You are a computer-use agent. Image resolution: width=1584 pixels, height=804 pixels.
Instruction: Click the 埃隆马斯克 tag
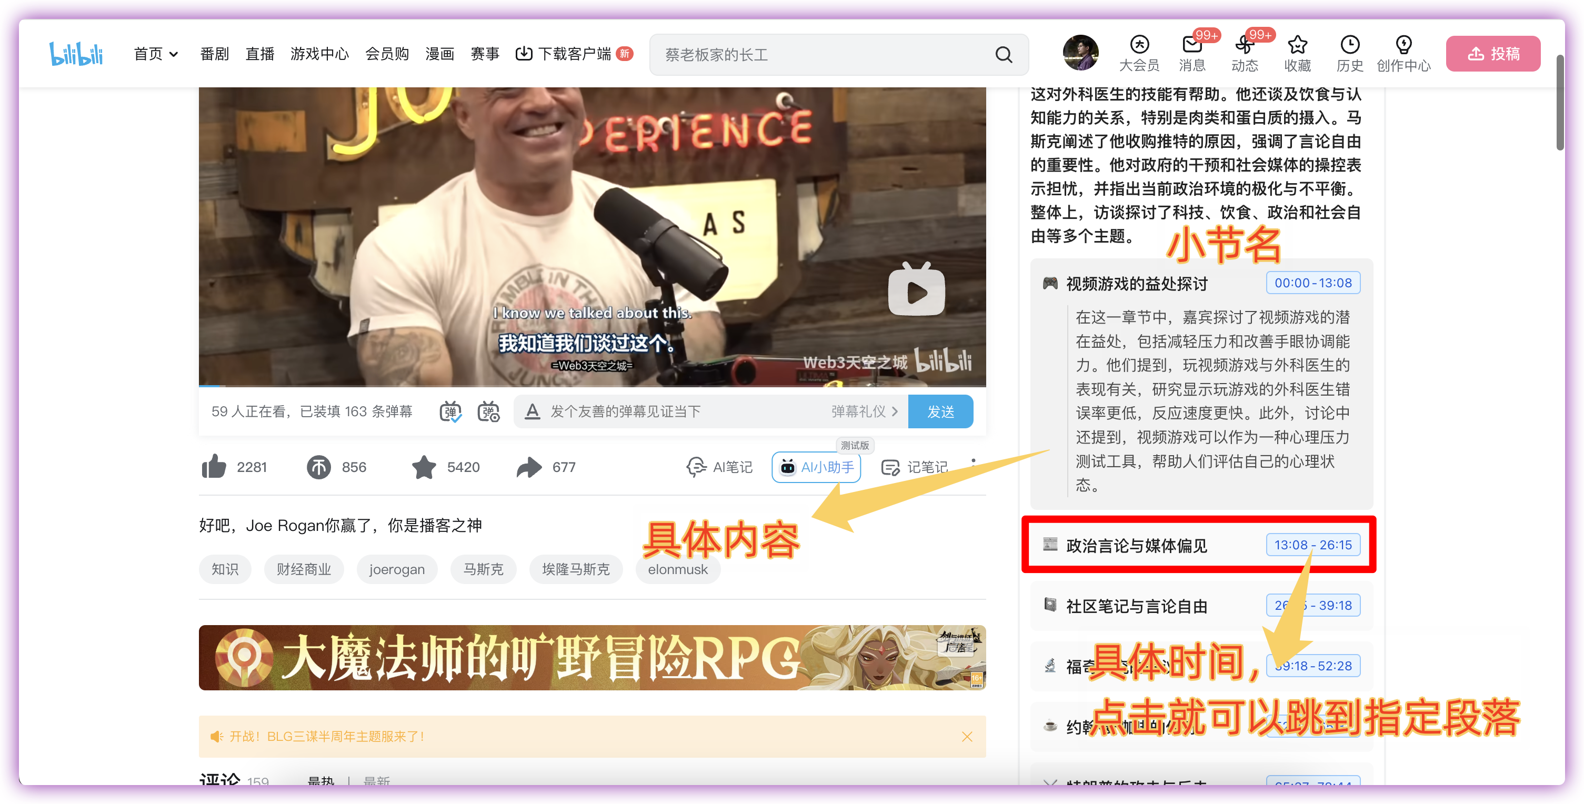[576, 569]
